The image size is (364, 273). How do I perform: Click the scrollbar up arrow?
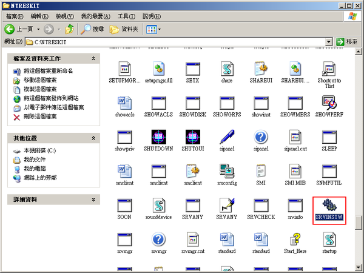(359, 52)
